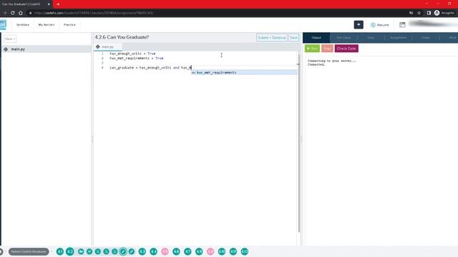Open the pencil exercise icon before 4.3
The image size is (458, 257).
coord(132,251)
